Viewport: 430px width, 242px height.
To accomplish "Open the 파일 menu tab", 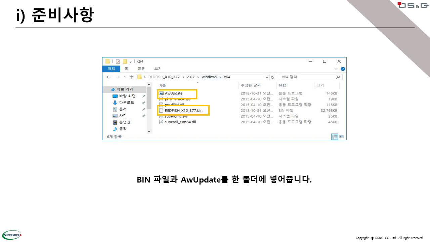I will coord(111,69).
